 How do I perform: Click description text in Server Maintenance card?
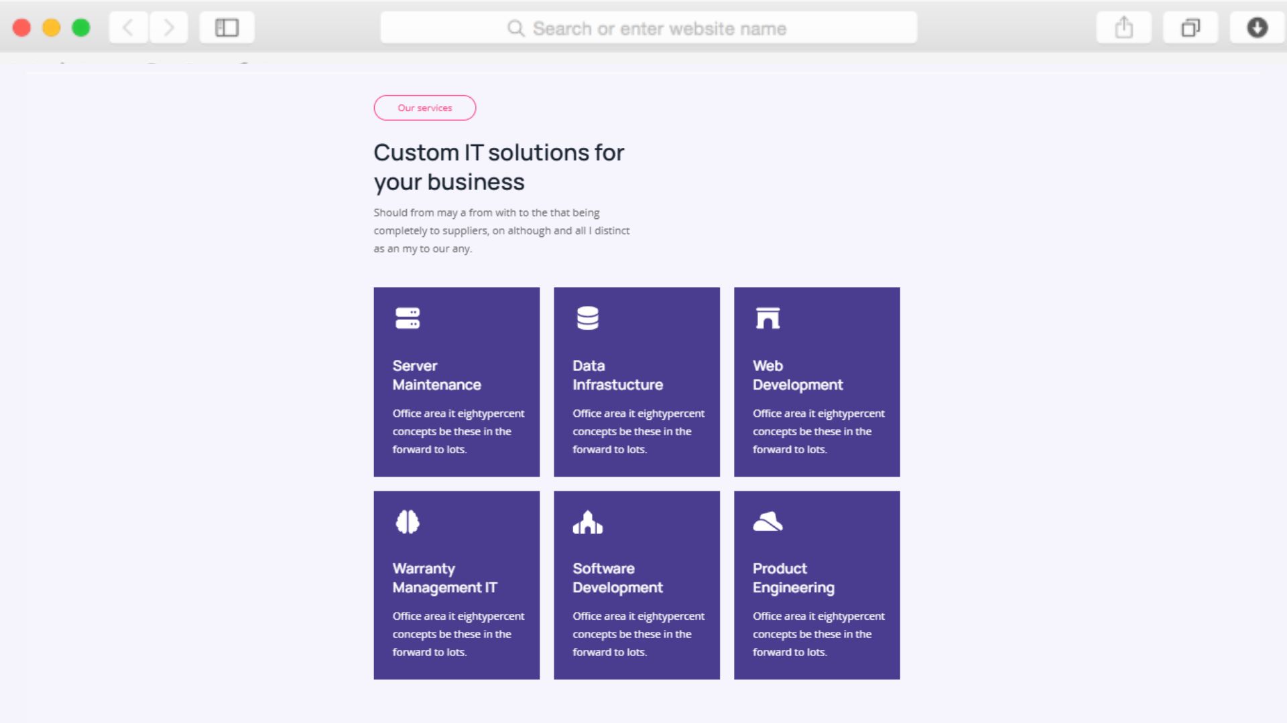click(458, 431)
